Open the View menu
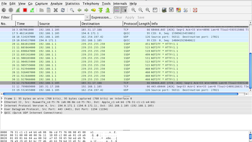Image resolution: width=252 pixels, height=142 pixels. pos(22,4)
